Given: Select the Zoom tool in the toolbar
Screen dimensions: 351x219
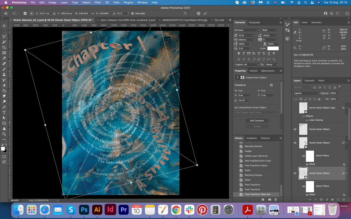Looking at the screenshot, I should click(x=4, y=134).
